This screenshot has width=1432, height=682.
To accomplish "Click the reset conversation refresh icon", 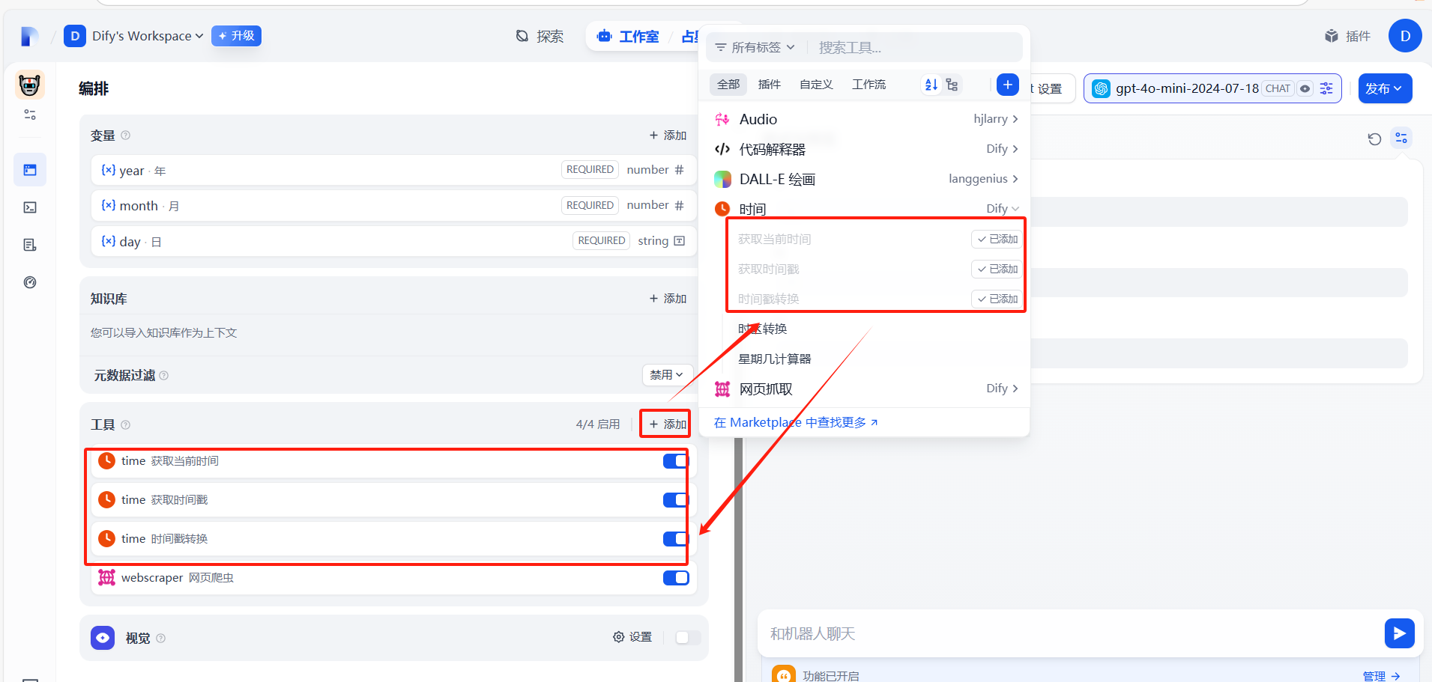I will [1374, 138].
